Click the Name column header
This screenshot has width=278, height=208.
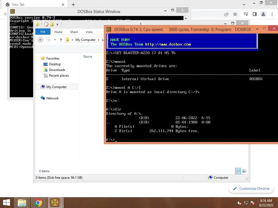click(x=88, y=57)
